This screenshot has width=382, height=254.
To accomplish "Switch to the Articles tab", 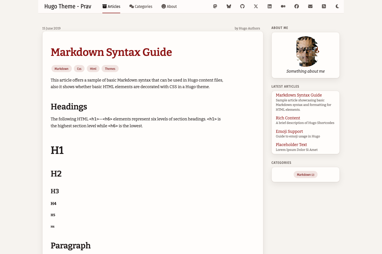I will [x=111, y=7].
